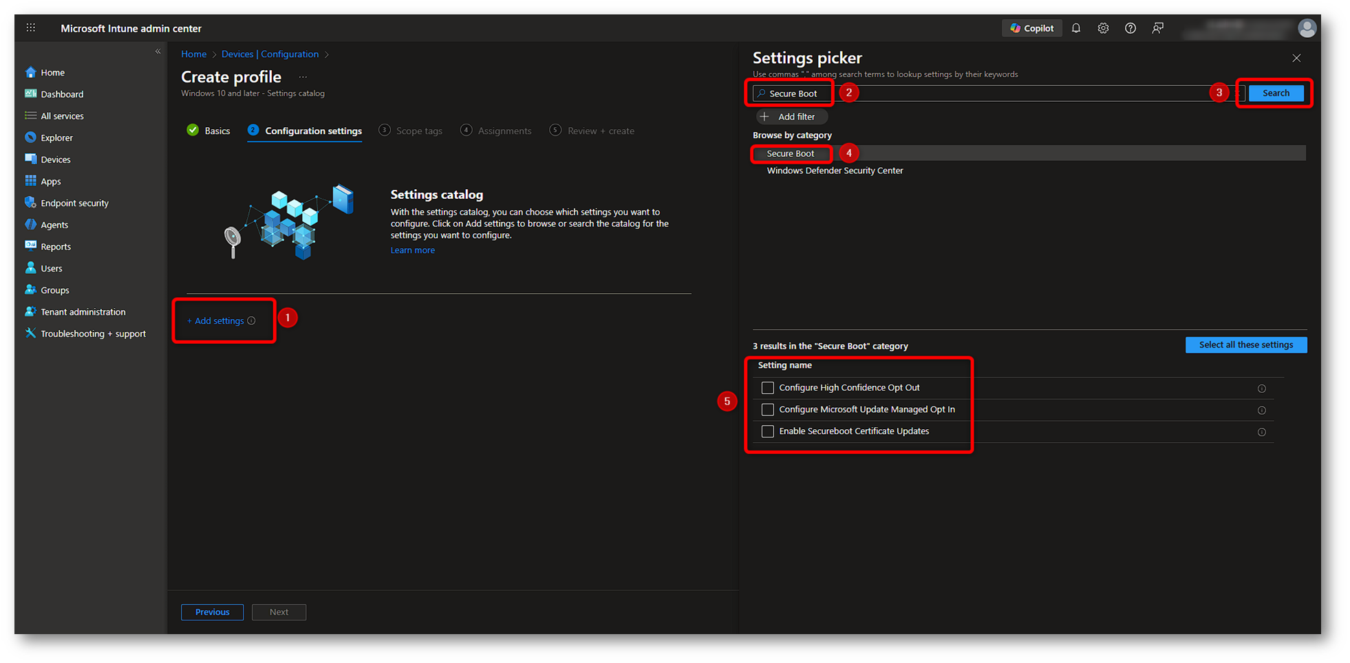The height and width of the screenshot is (663, 1350).
Task: Collapse the left navigation sidebar
Action: (158, 52)
